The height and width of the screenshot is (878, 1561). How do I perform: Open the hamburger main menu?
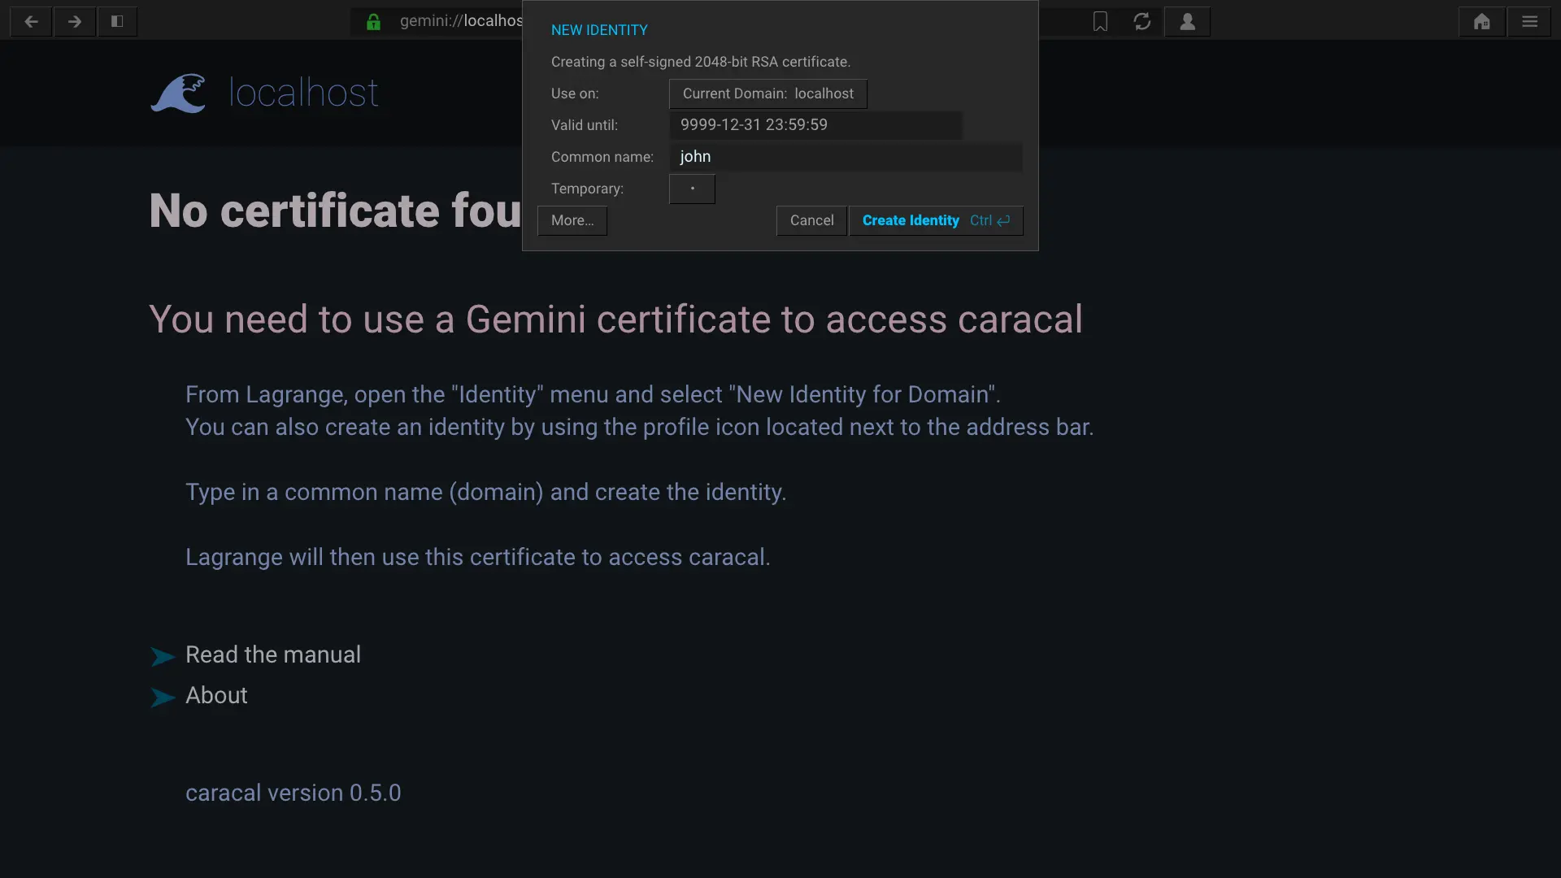1529,21
